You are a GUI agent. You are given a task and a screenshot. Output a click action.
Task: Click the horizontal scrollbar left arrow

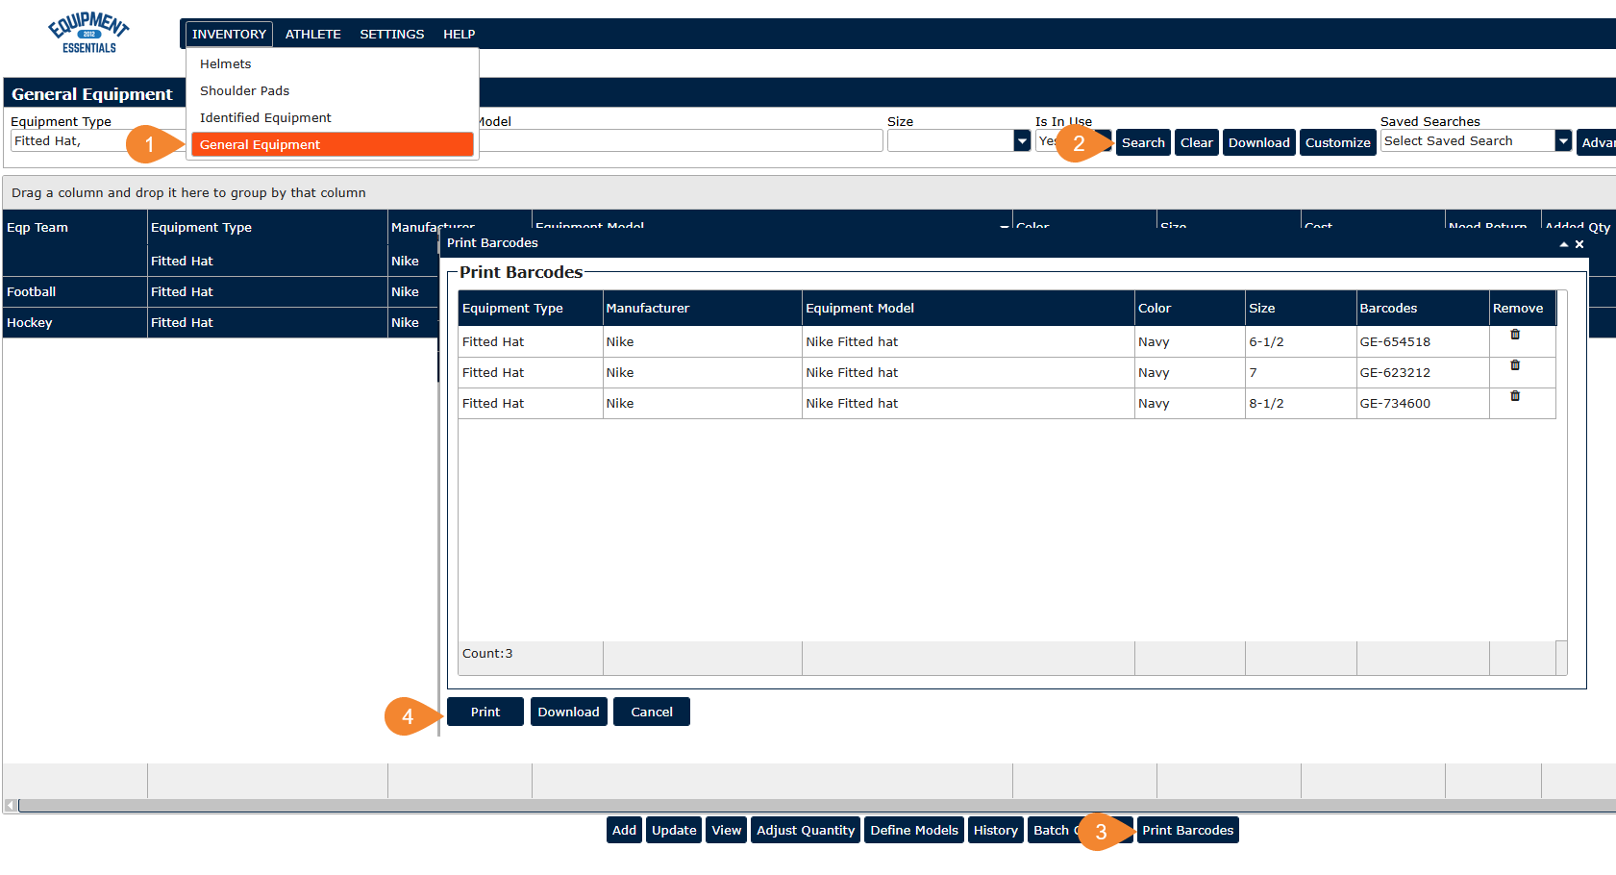(11, 805)
